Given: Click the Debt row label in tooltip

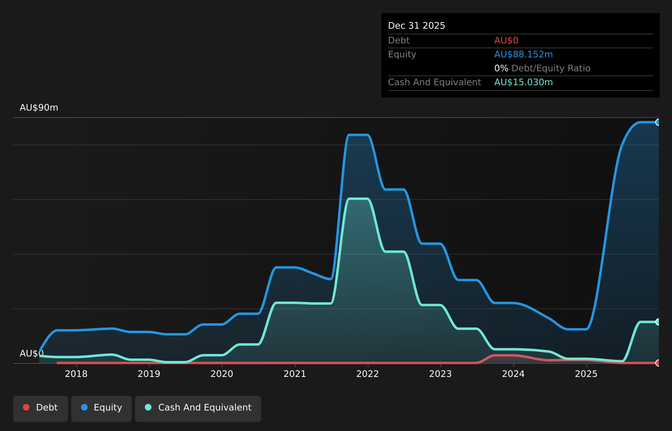Looking at the screenshot, I should [x=399, y=41].
